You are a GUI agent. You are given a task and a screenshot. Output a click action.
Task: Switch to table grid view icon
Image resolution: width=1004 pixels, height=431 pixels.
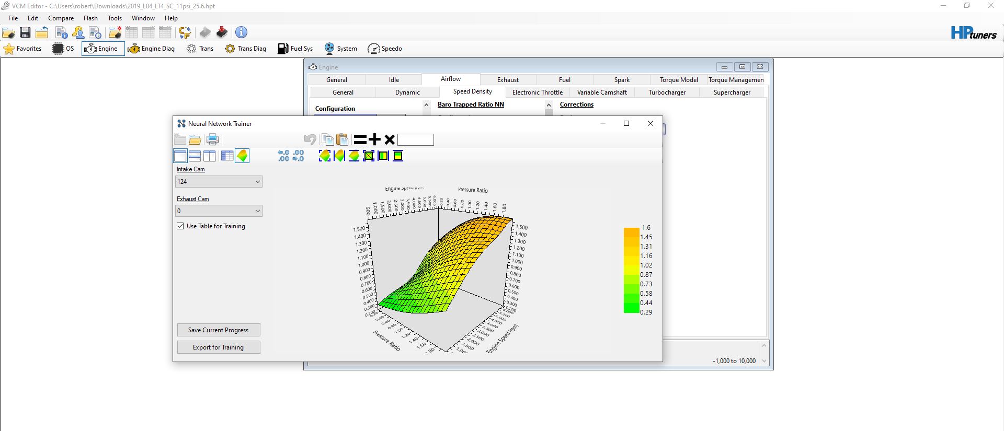pos(227,156)
